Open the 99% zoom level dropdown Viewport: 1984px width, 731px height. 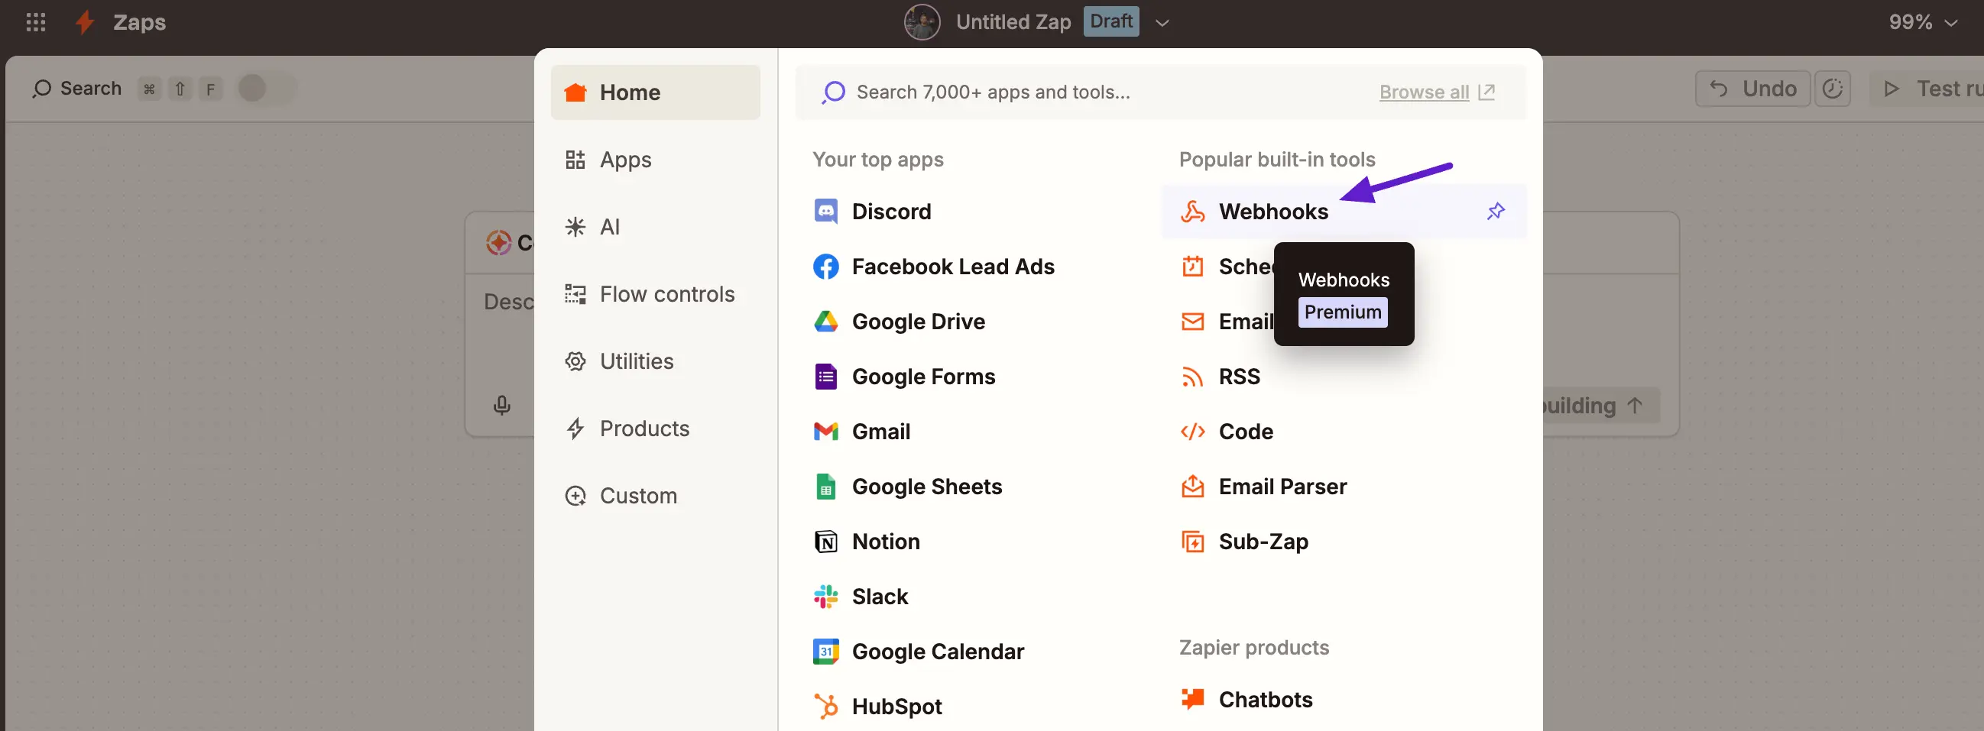coord(1922,22)
